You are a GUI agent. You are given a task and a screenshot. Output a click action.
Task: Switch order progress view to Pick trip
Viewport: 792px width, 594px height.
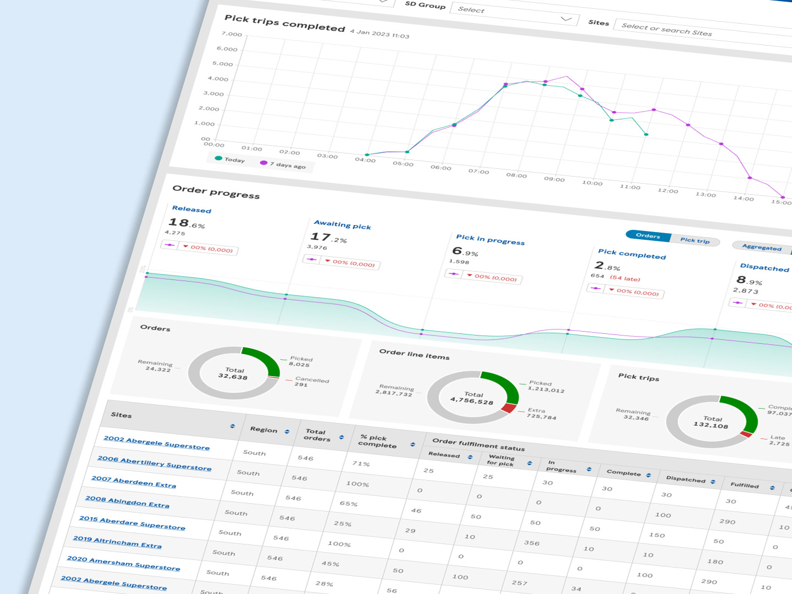tap(695, 240)
